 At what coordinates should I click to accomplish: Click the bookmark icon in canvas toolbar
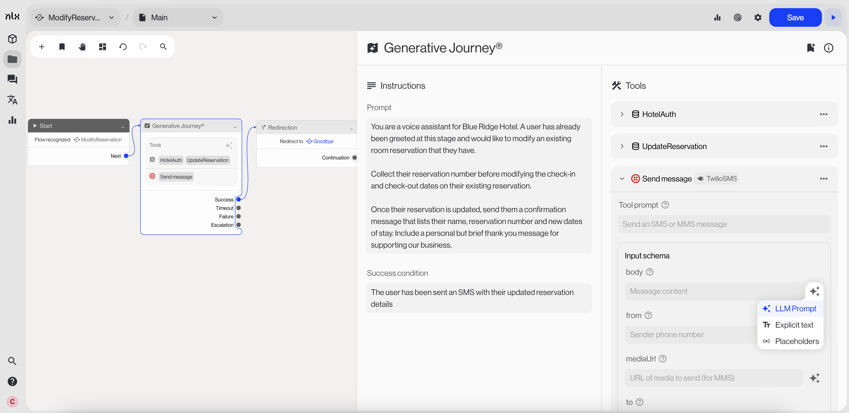pyautogui.click(x=62, y=47)
